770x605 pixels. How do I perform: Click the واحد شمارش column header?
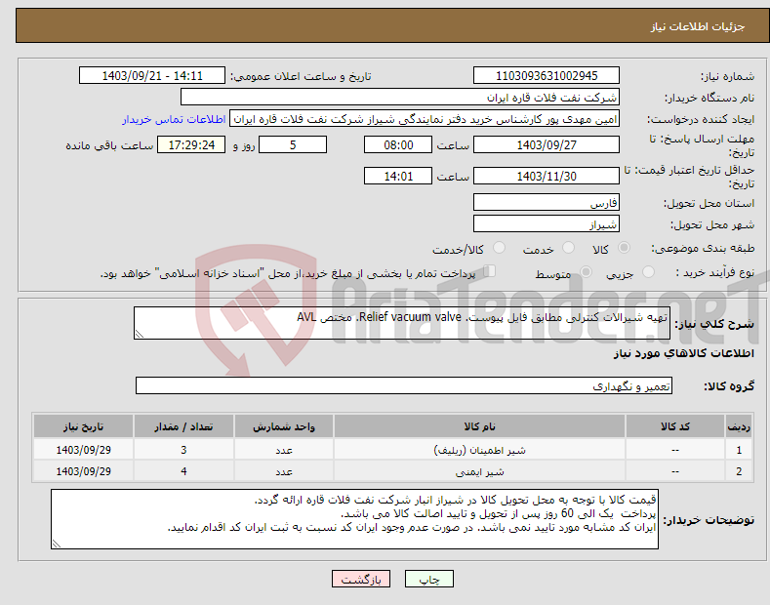click(x=284, y=426)
